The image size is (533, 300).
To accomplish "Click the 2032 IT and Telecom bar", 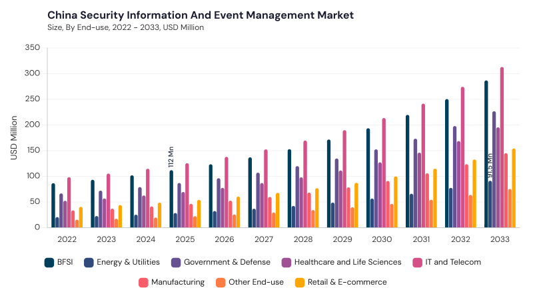I will [462, 157].
